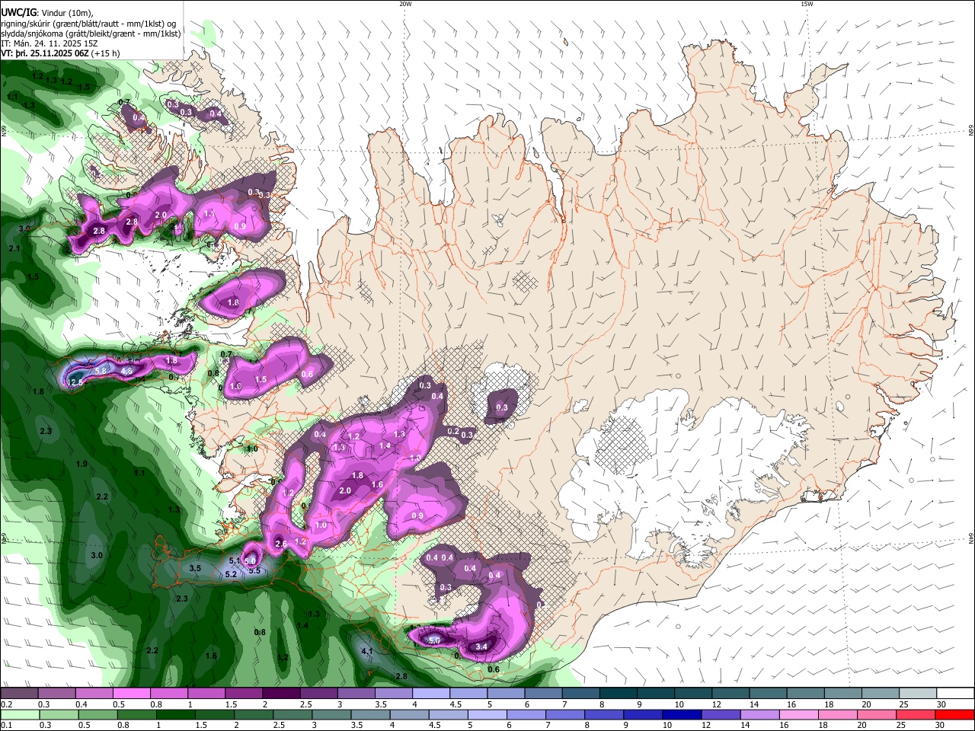This screenshot has width=975, height=731.
Task: Click the IT: Mán. 24. 11. 2025 15Z line
Action: click(50, 43)
